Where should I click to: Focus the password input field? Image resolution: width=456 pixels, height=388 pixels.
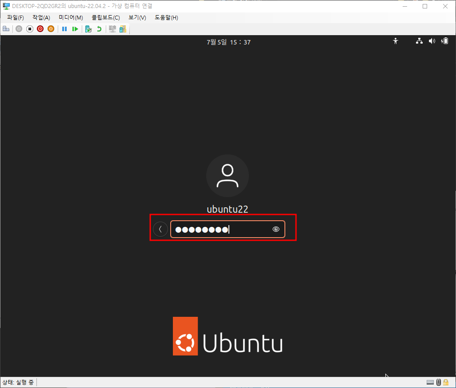(228, 229)
